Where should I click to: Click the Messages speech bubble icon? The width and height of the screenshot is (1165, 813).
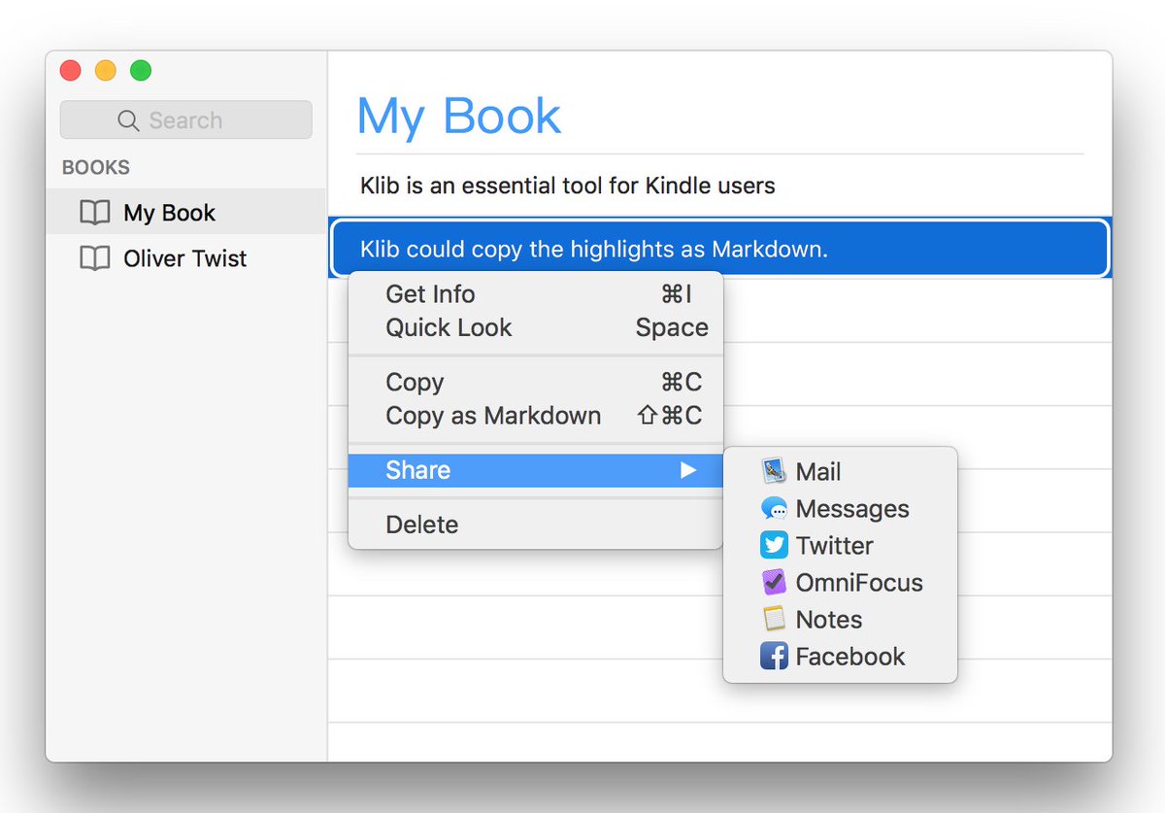[775, 509]
